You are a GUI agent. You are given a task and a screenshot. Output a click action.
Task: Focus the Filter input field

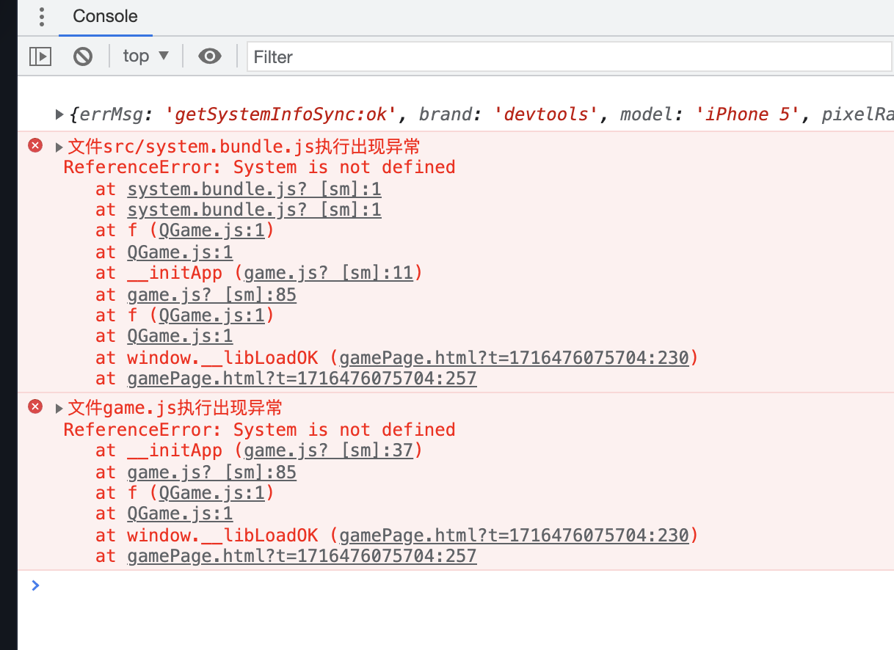pos(569,56)
